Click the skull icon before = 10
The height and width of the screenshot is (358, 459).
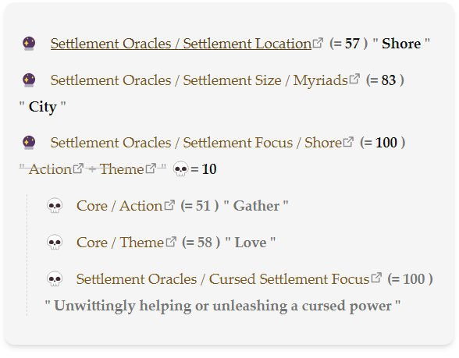(x=181, y=169)
